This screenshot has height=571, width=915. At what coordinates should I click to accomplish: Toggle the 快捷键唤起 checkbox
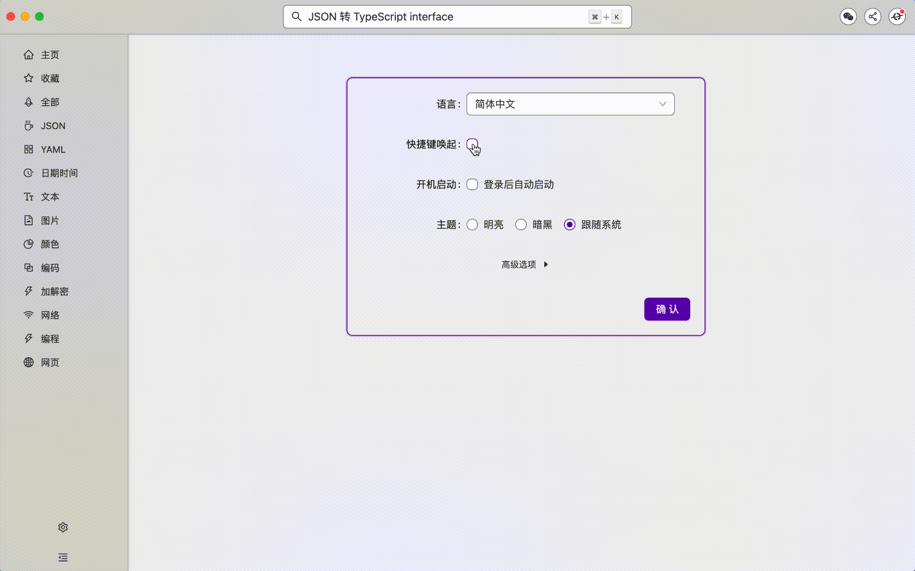(x=472, y=144)
